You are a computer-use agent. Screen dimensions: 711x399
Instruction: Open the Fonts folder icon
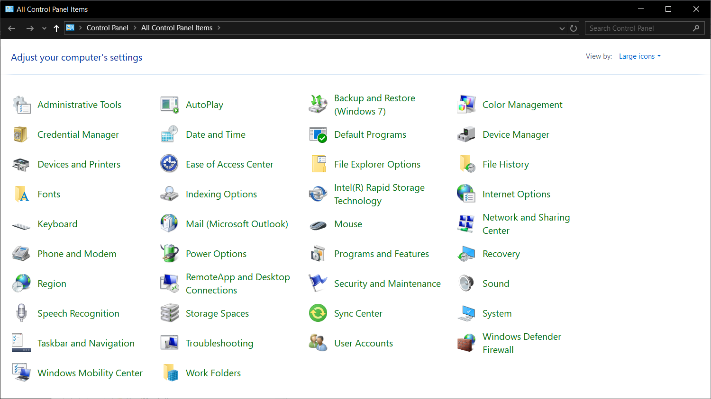(21, 194)
